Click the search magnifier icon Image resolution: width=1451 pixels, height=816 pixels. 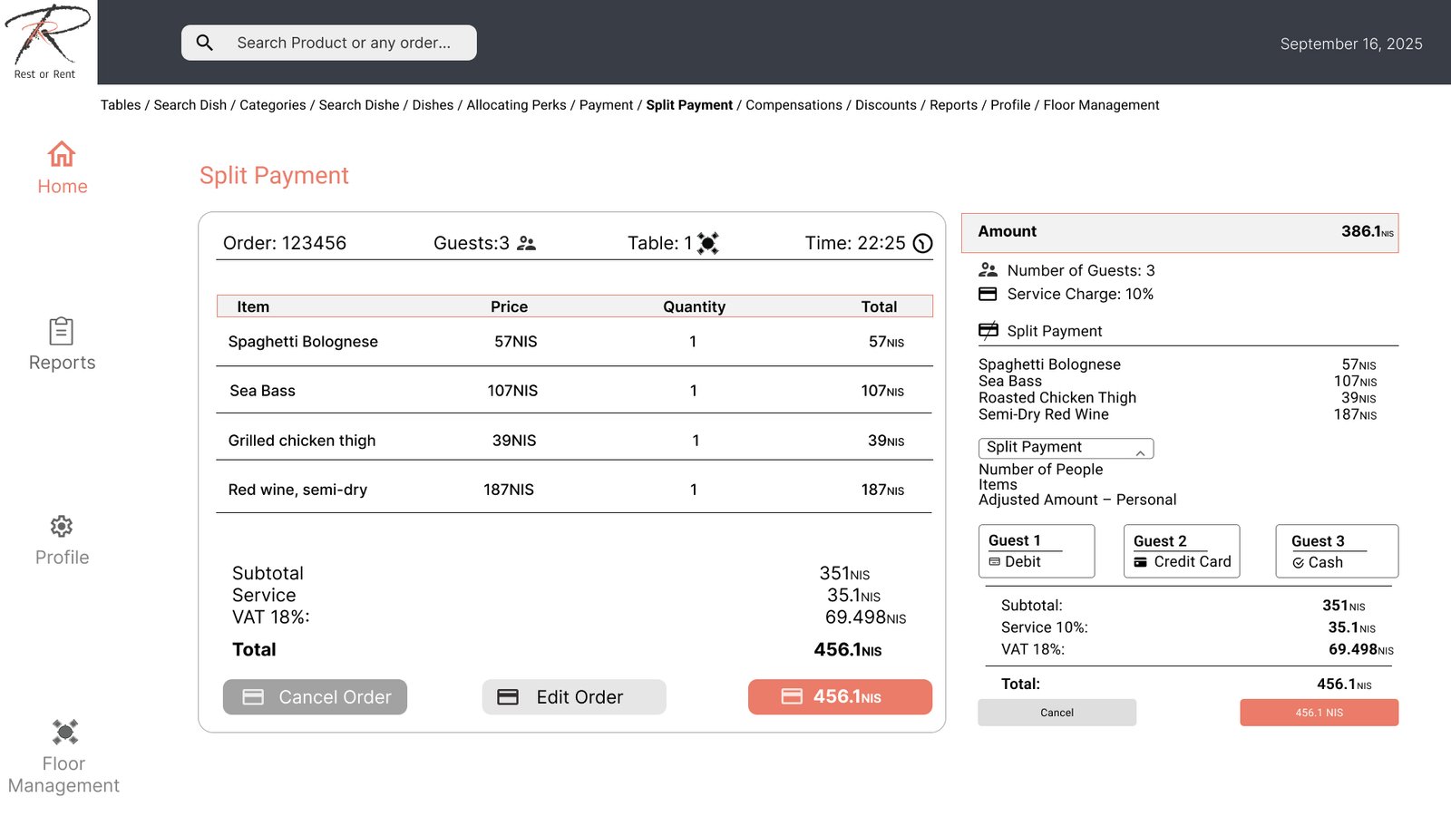coord(205,43)
